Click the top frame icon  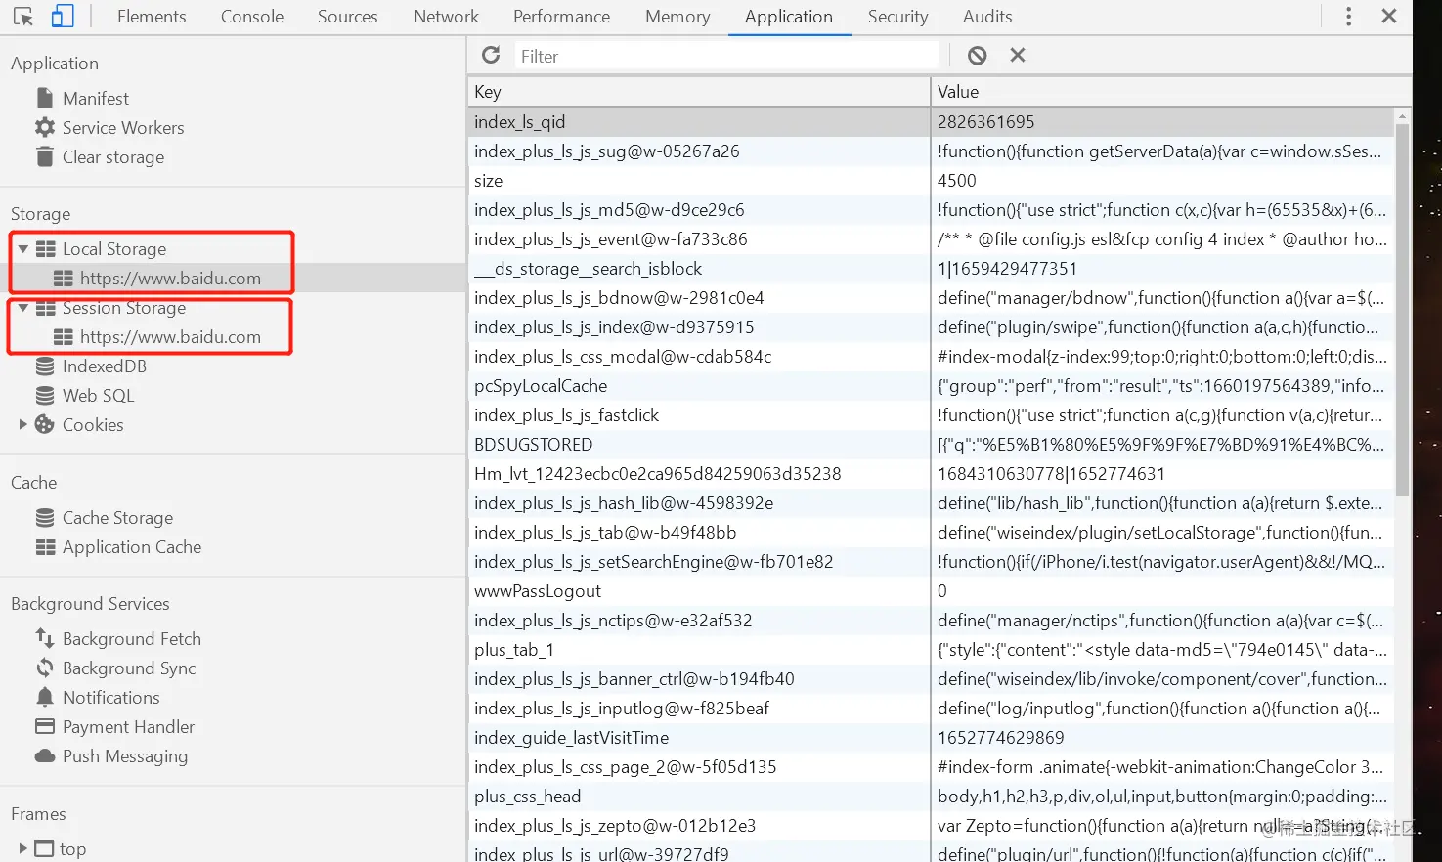[45, 848]
